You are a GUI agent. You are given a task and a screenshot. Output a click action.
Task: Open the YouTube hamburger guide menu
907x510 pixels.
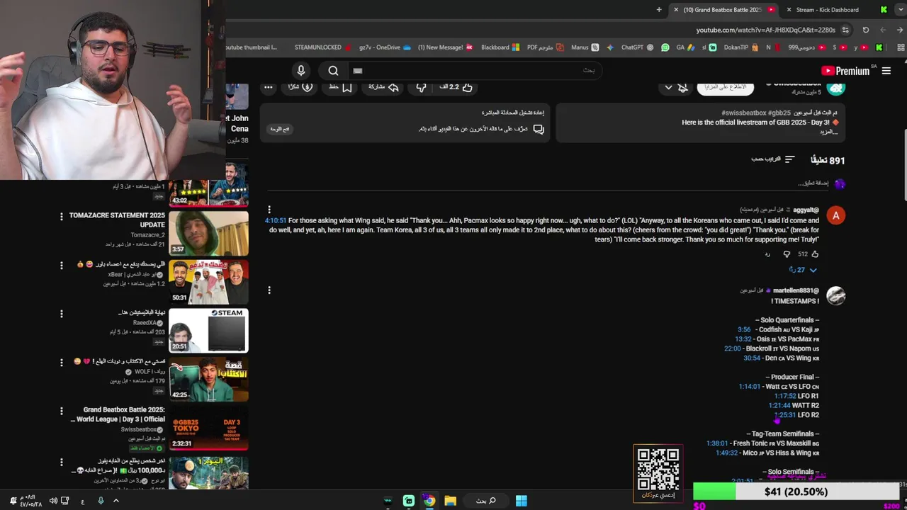pyautogui.click(x=886, y=71)
